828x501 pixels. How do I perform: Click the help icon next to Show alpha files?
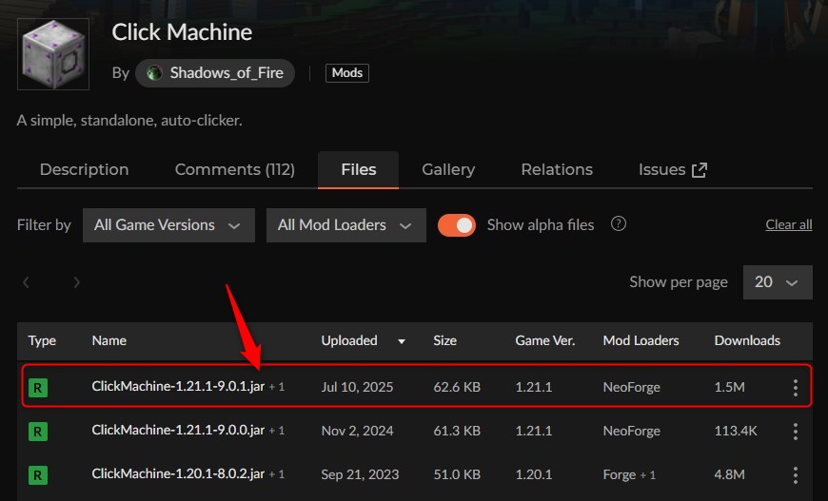(619, 224)
